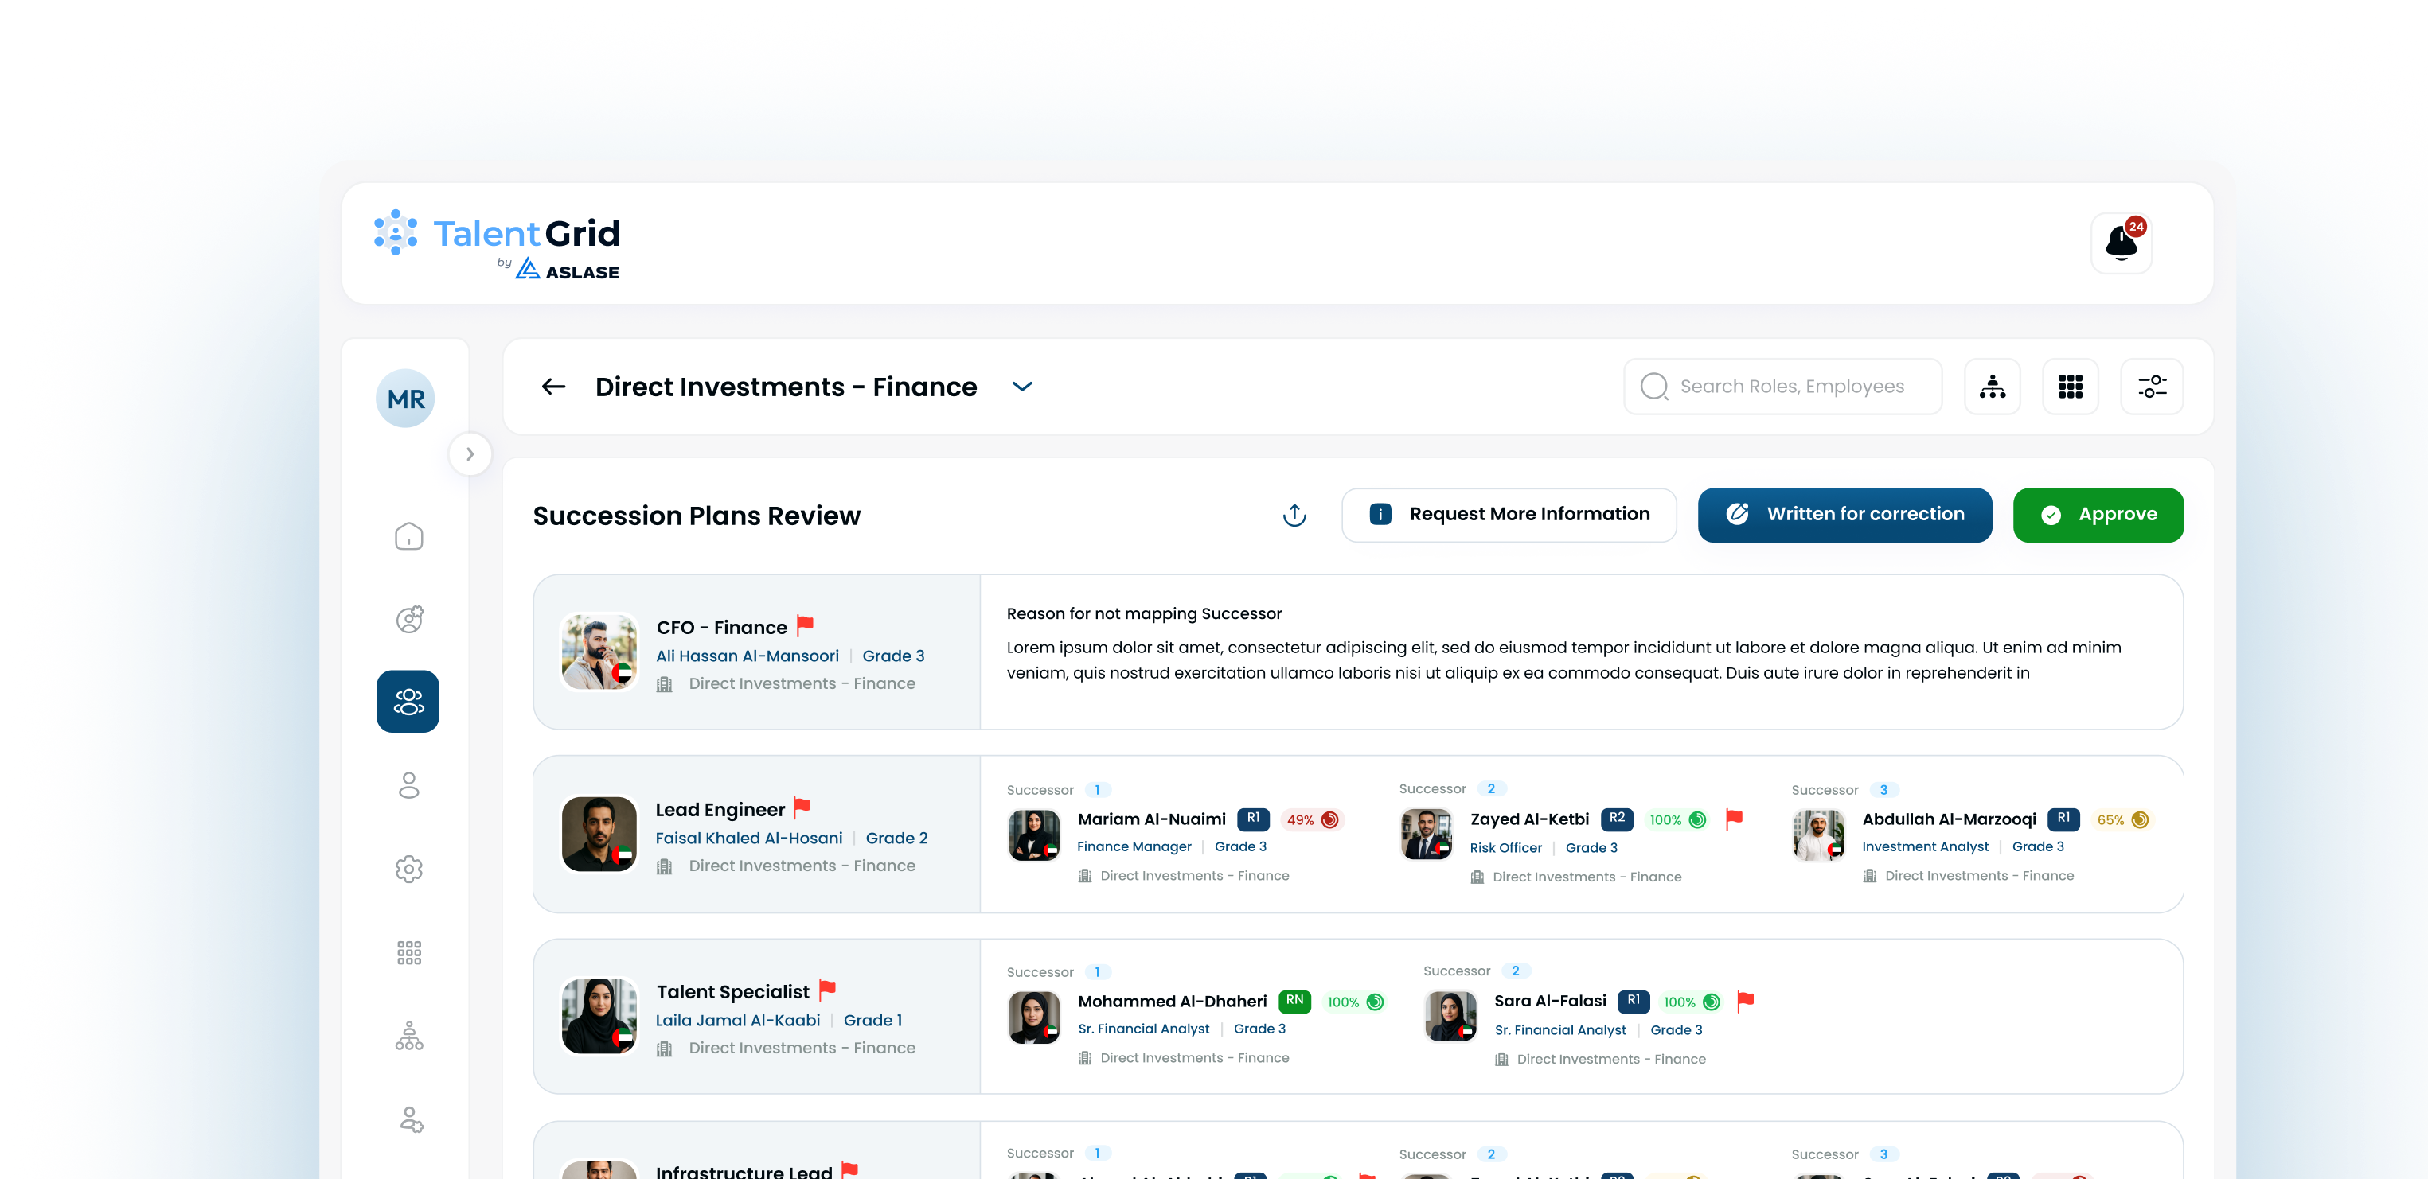The image size is (2428, 1179).
Task: Select successor name Mariam Al-Nuaimi
Action: click(1152, 819)
